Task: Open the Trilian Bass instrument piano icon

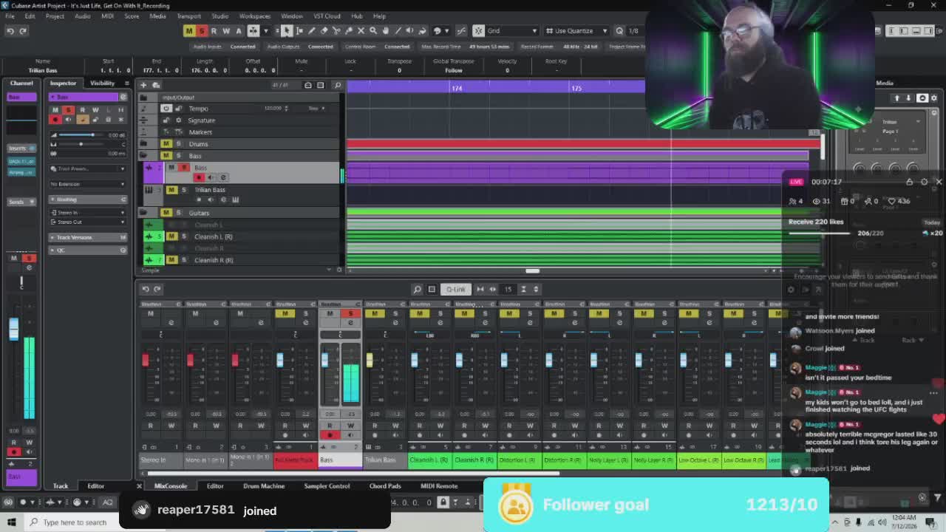Action: click(x=236, y=200)
